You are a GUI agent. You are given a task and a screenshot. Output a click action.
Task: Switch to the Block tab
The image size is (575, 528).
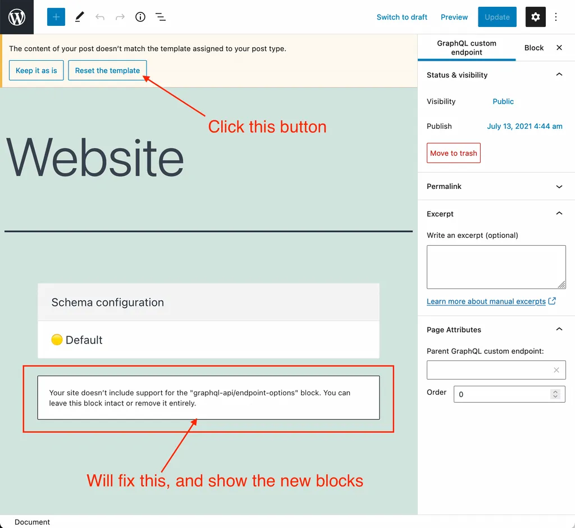point(534,48)
